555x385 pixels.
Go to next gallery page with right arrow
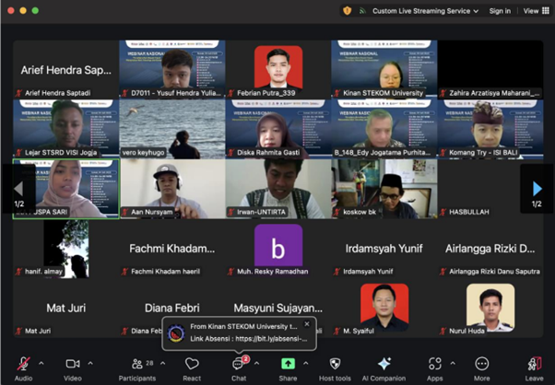537,189
